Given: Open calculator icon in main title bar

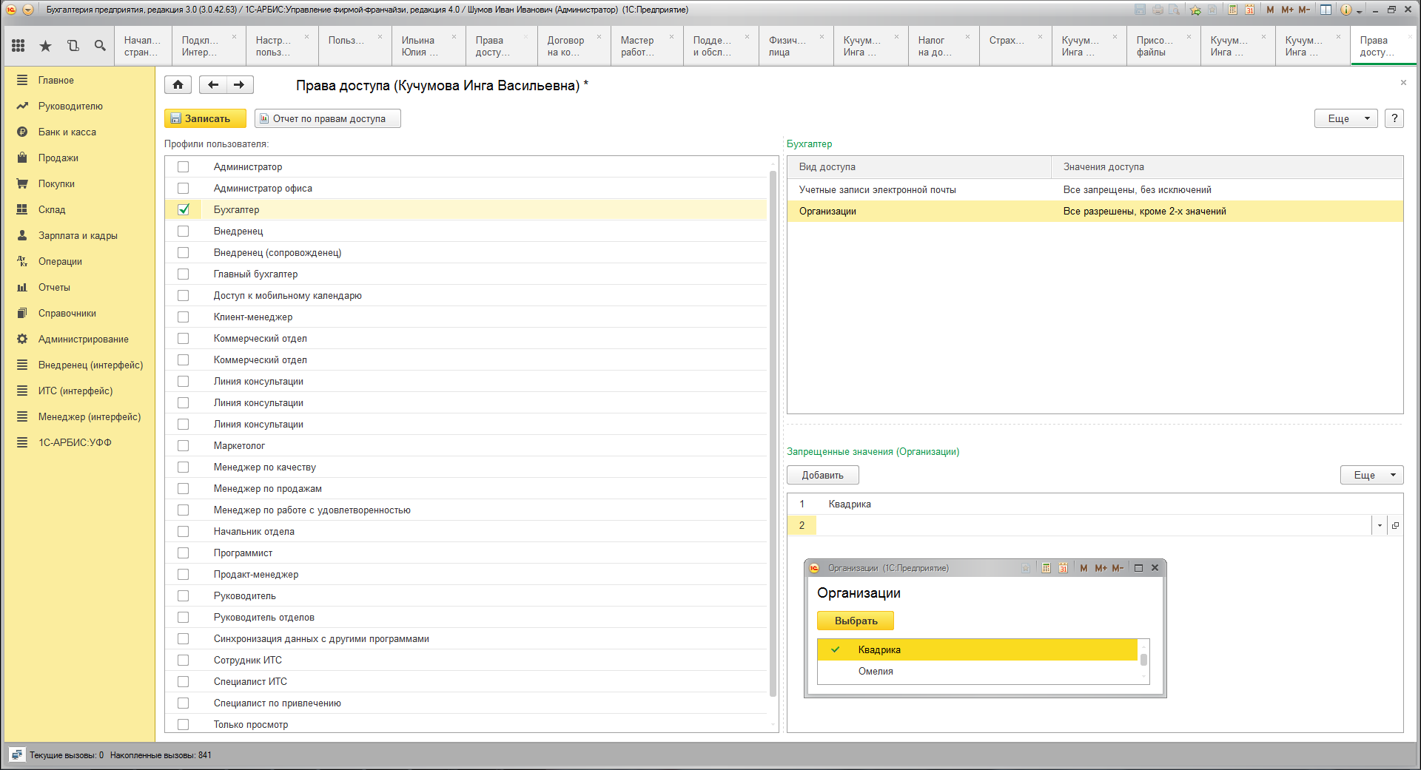Looking at the screenshot, I should pos(1232,10).
